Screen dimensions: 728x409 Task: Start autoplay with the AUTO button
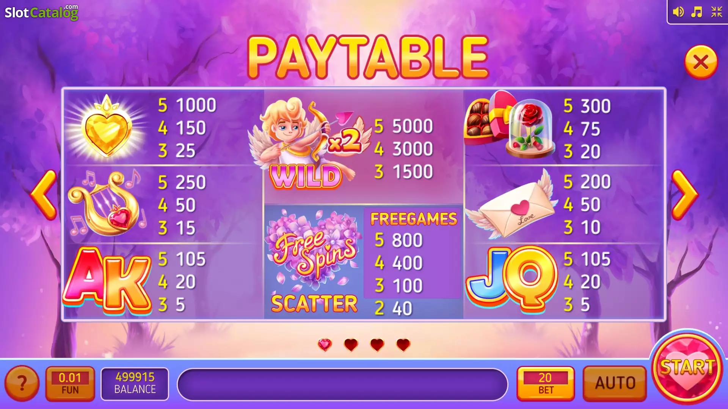click(615, 383)
